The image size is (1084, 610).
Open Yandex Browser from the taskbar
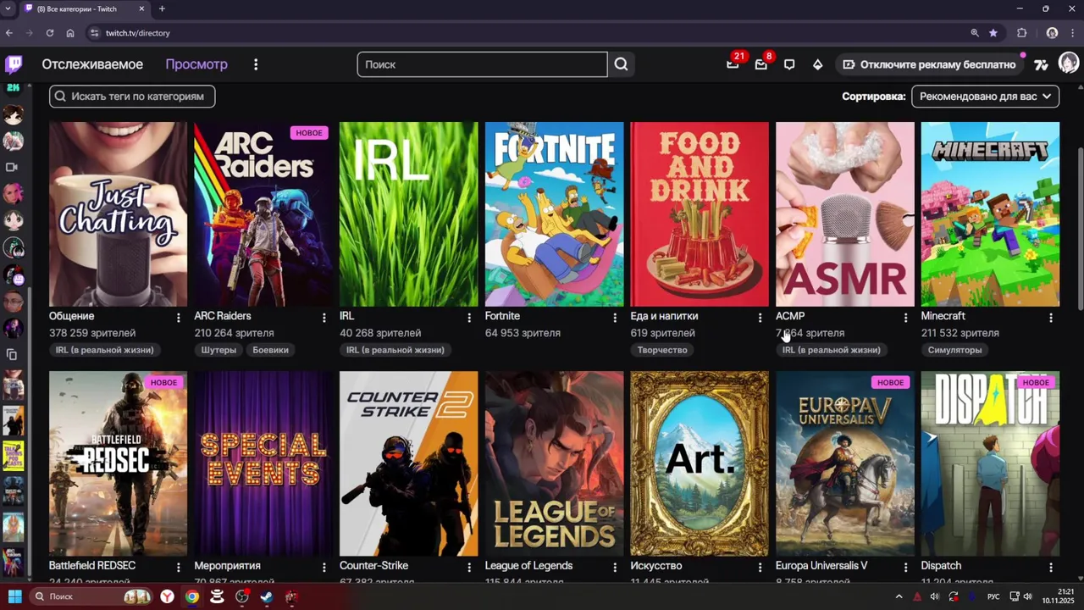pos(168,596)
